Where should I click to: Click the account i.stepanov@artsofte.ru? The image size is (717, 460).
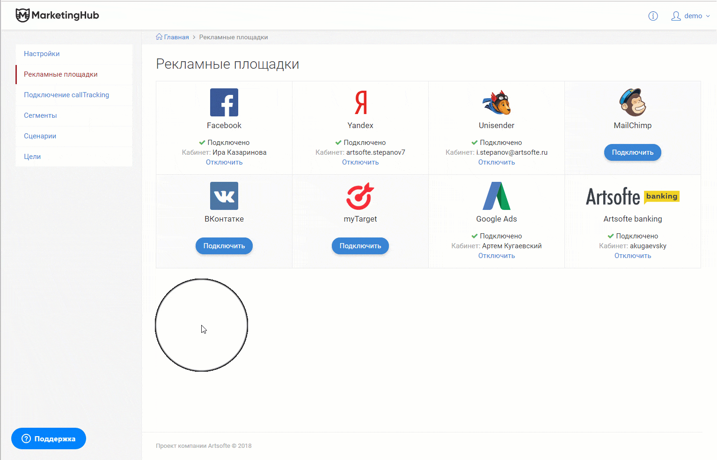pos(512,152)
